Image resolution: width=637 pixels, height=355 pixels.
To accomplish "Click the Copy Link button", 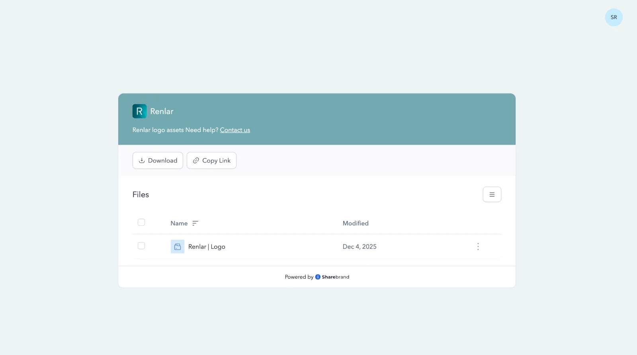I will [211, 161].
